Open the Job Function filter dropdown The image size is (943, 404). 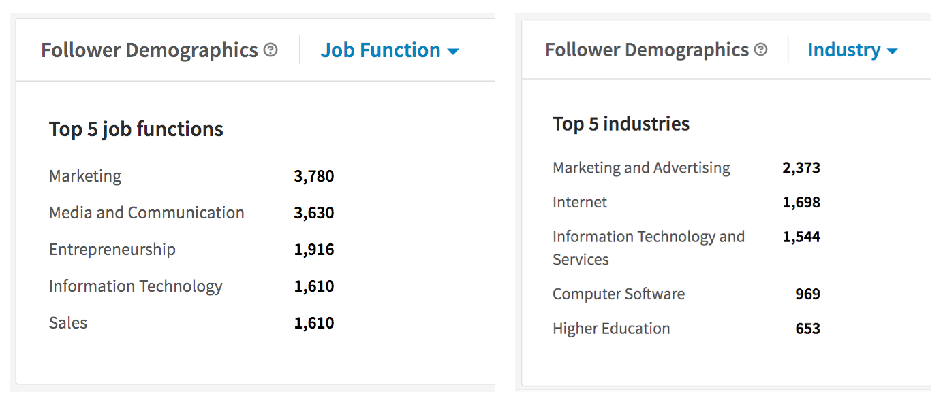389,50
